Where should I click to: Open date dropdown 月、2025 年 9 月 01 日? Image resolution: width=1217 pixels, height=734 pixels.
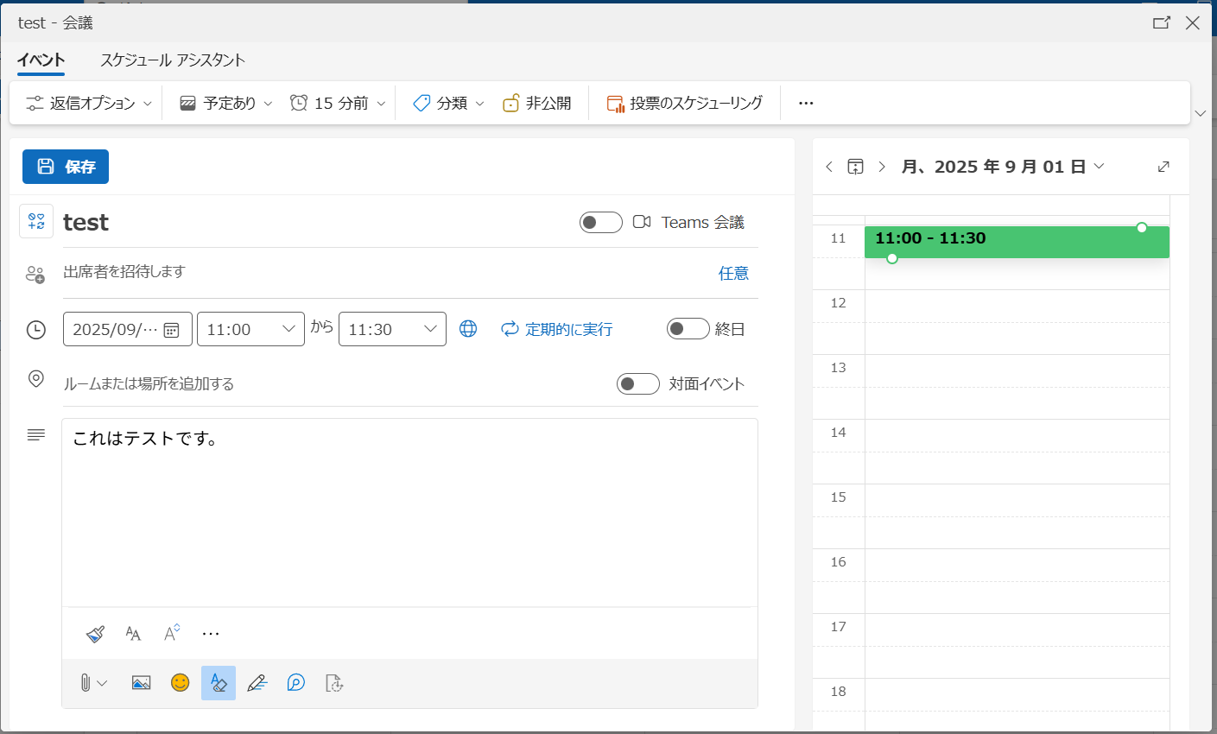[1003, 167]
